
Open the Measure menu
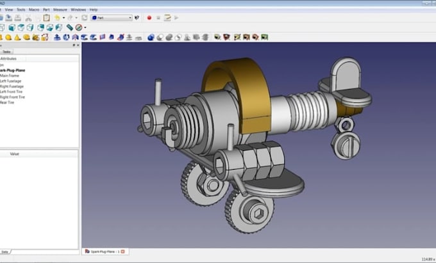point(60,10)
